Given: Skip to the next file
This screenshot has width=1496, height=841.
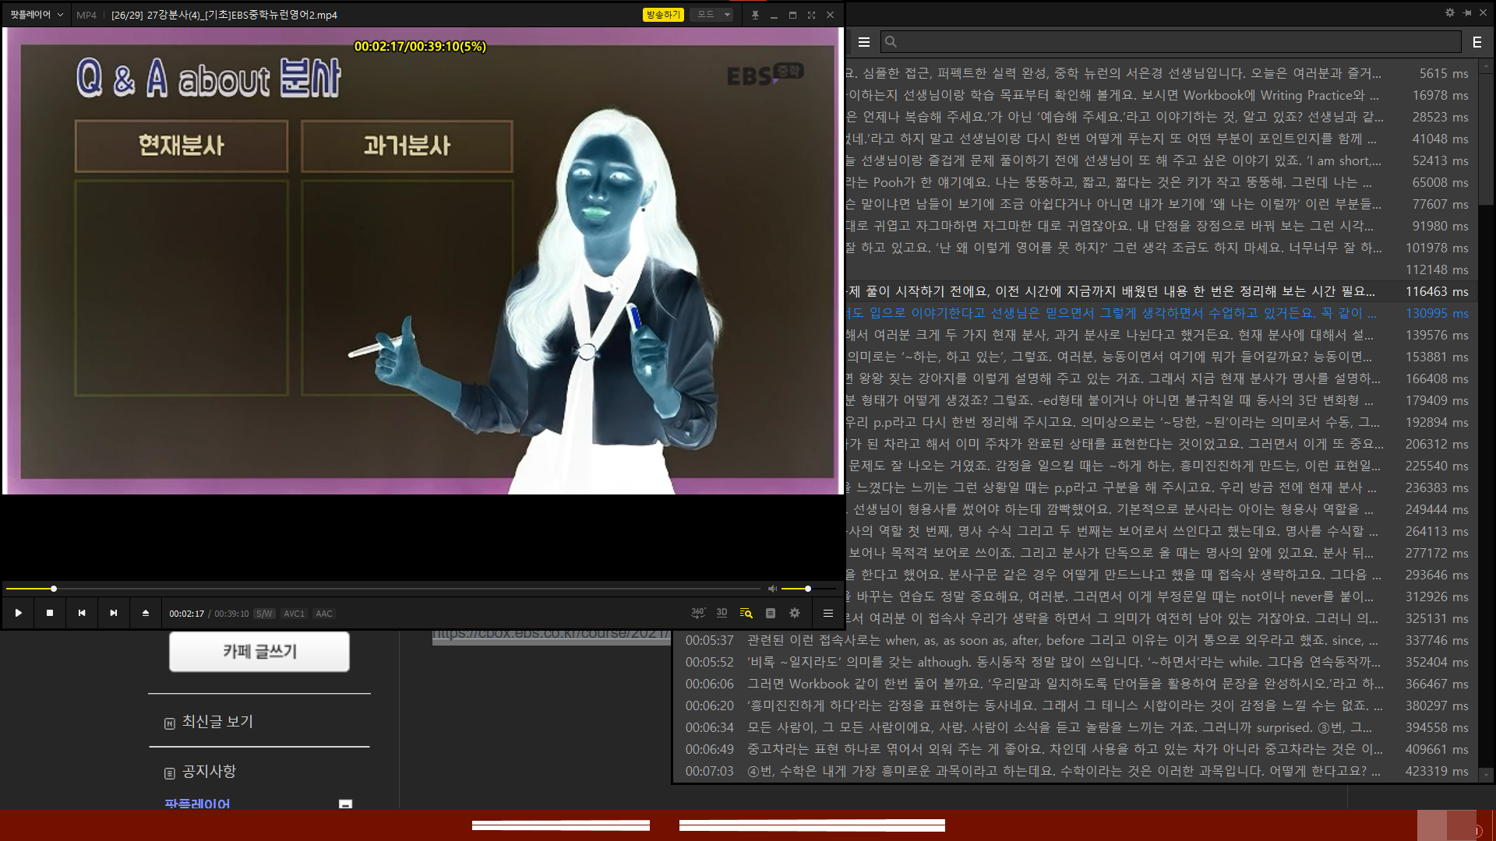Looking at the screenshot, I should [114, 613].
